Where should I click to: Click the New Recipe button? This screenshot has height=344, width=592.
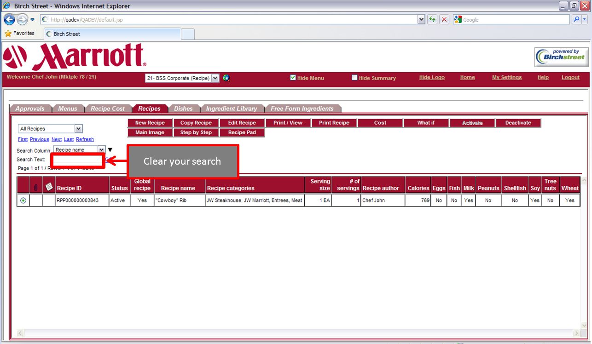click(x=150, y=123)
